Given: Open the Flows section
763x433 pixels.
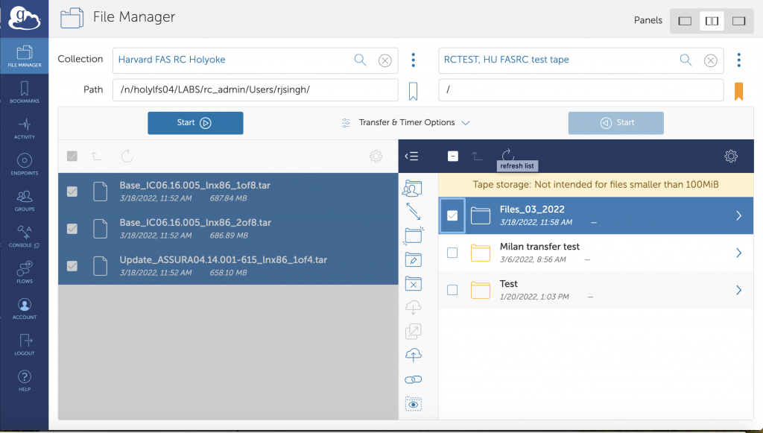Looking at the screenshot, I should [25, 272].
